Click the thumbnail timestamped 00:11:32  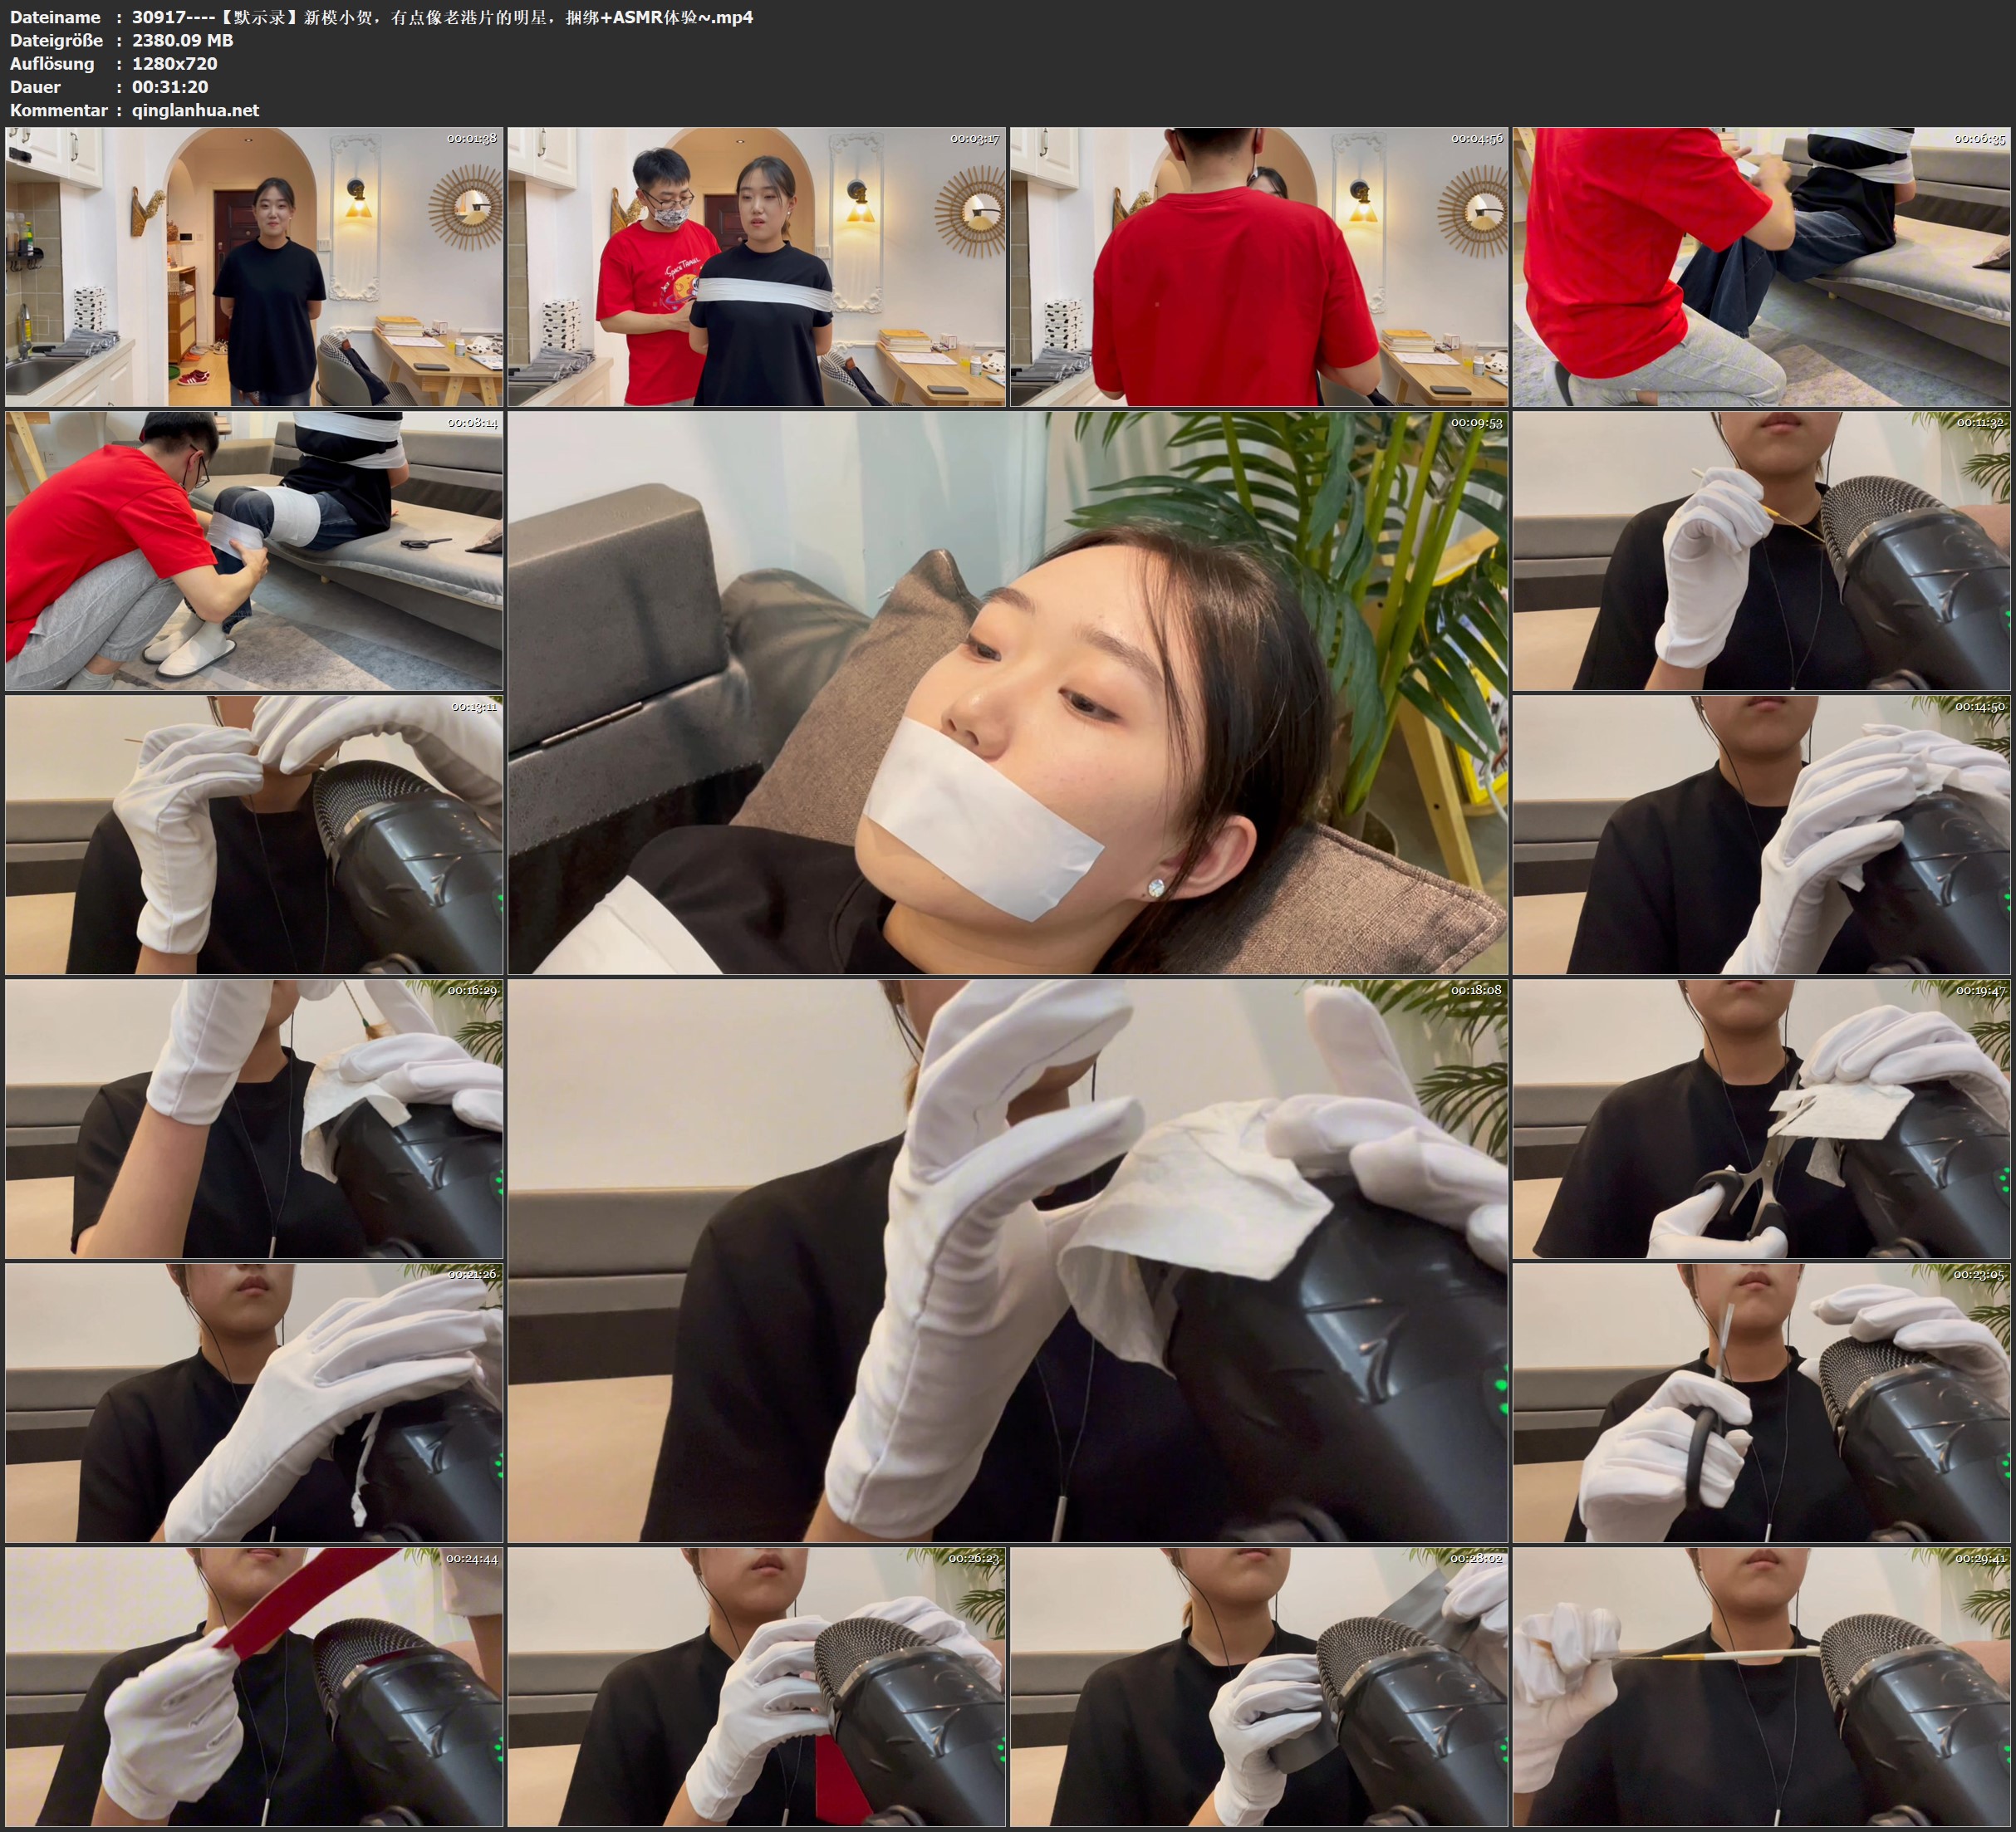tap(1761, 550)
